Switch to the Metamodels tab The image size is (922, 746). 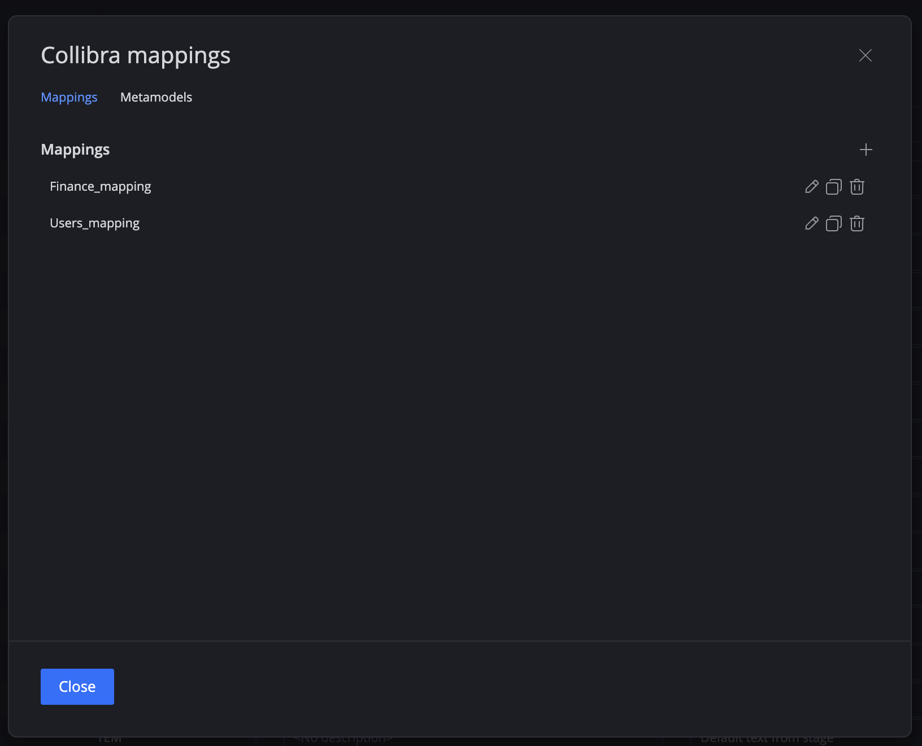click(156, 97)
